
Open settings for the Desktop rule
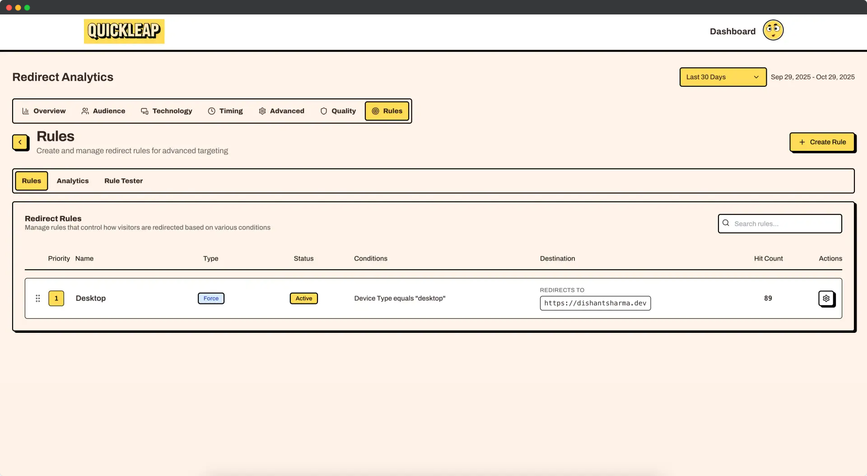(x=826, y=298)
